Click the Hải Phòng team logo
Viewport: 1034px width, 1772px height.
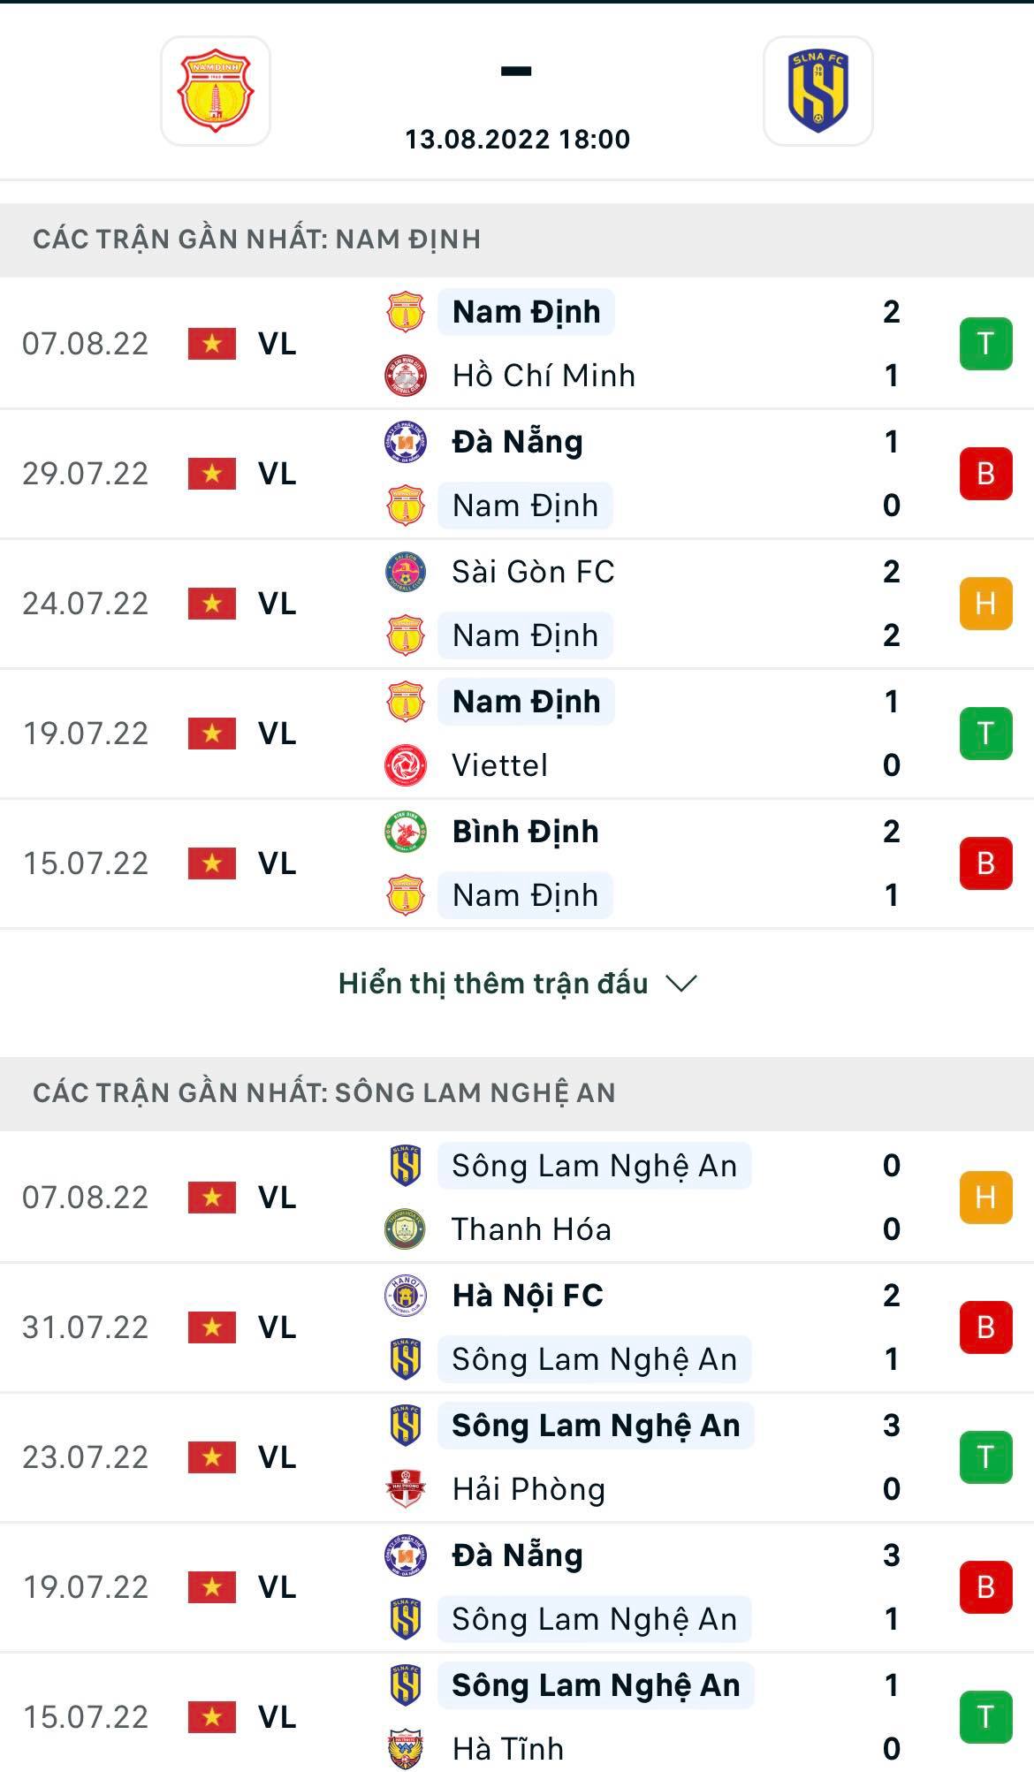pos(406,1489)
